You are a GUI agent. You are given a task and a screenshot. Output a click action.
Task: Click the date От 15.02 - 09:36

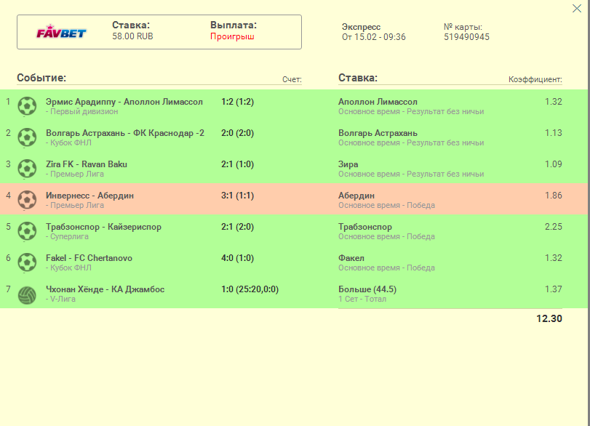point(374,37)
